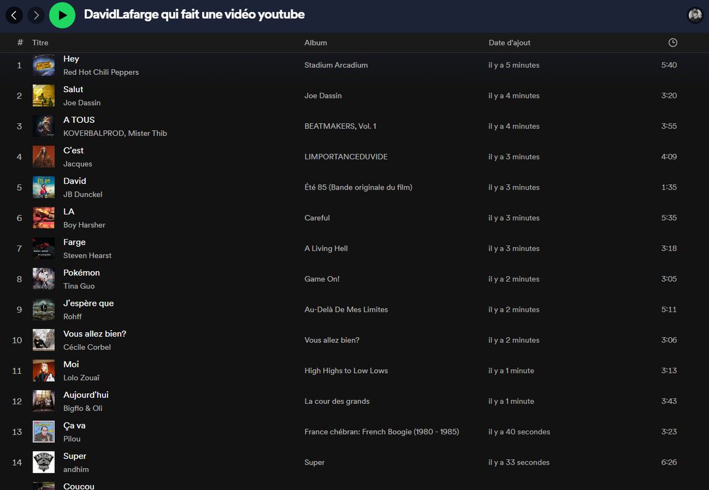
Task: Open artist Steven Hearst
Action: [87, 256]
